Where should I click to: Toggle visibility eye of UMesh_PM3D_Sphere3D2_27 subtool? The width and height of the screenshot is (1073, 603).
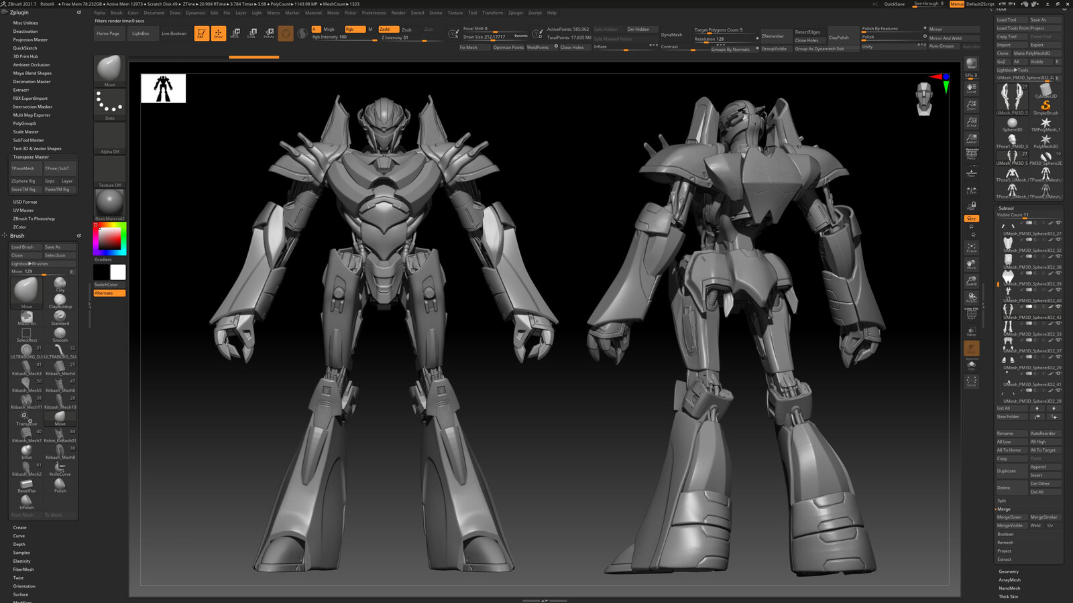pos(1058,223)
